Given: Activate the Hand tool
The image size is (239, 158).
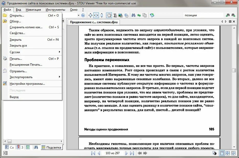Looking at the screenshot, I should pos(109,15).
